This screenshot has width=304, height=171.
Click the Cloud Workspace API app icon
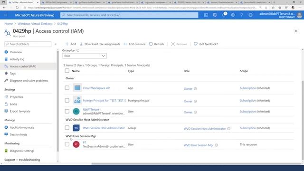coord(77,88)
